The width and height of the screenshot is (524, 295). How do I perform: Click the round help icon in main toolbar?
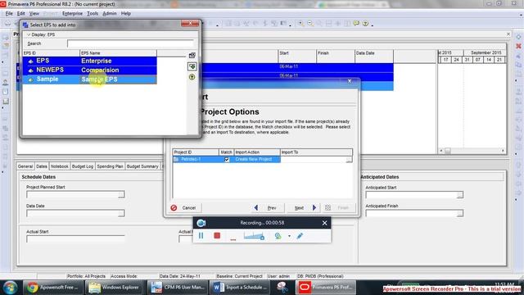366,24
